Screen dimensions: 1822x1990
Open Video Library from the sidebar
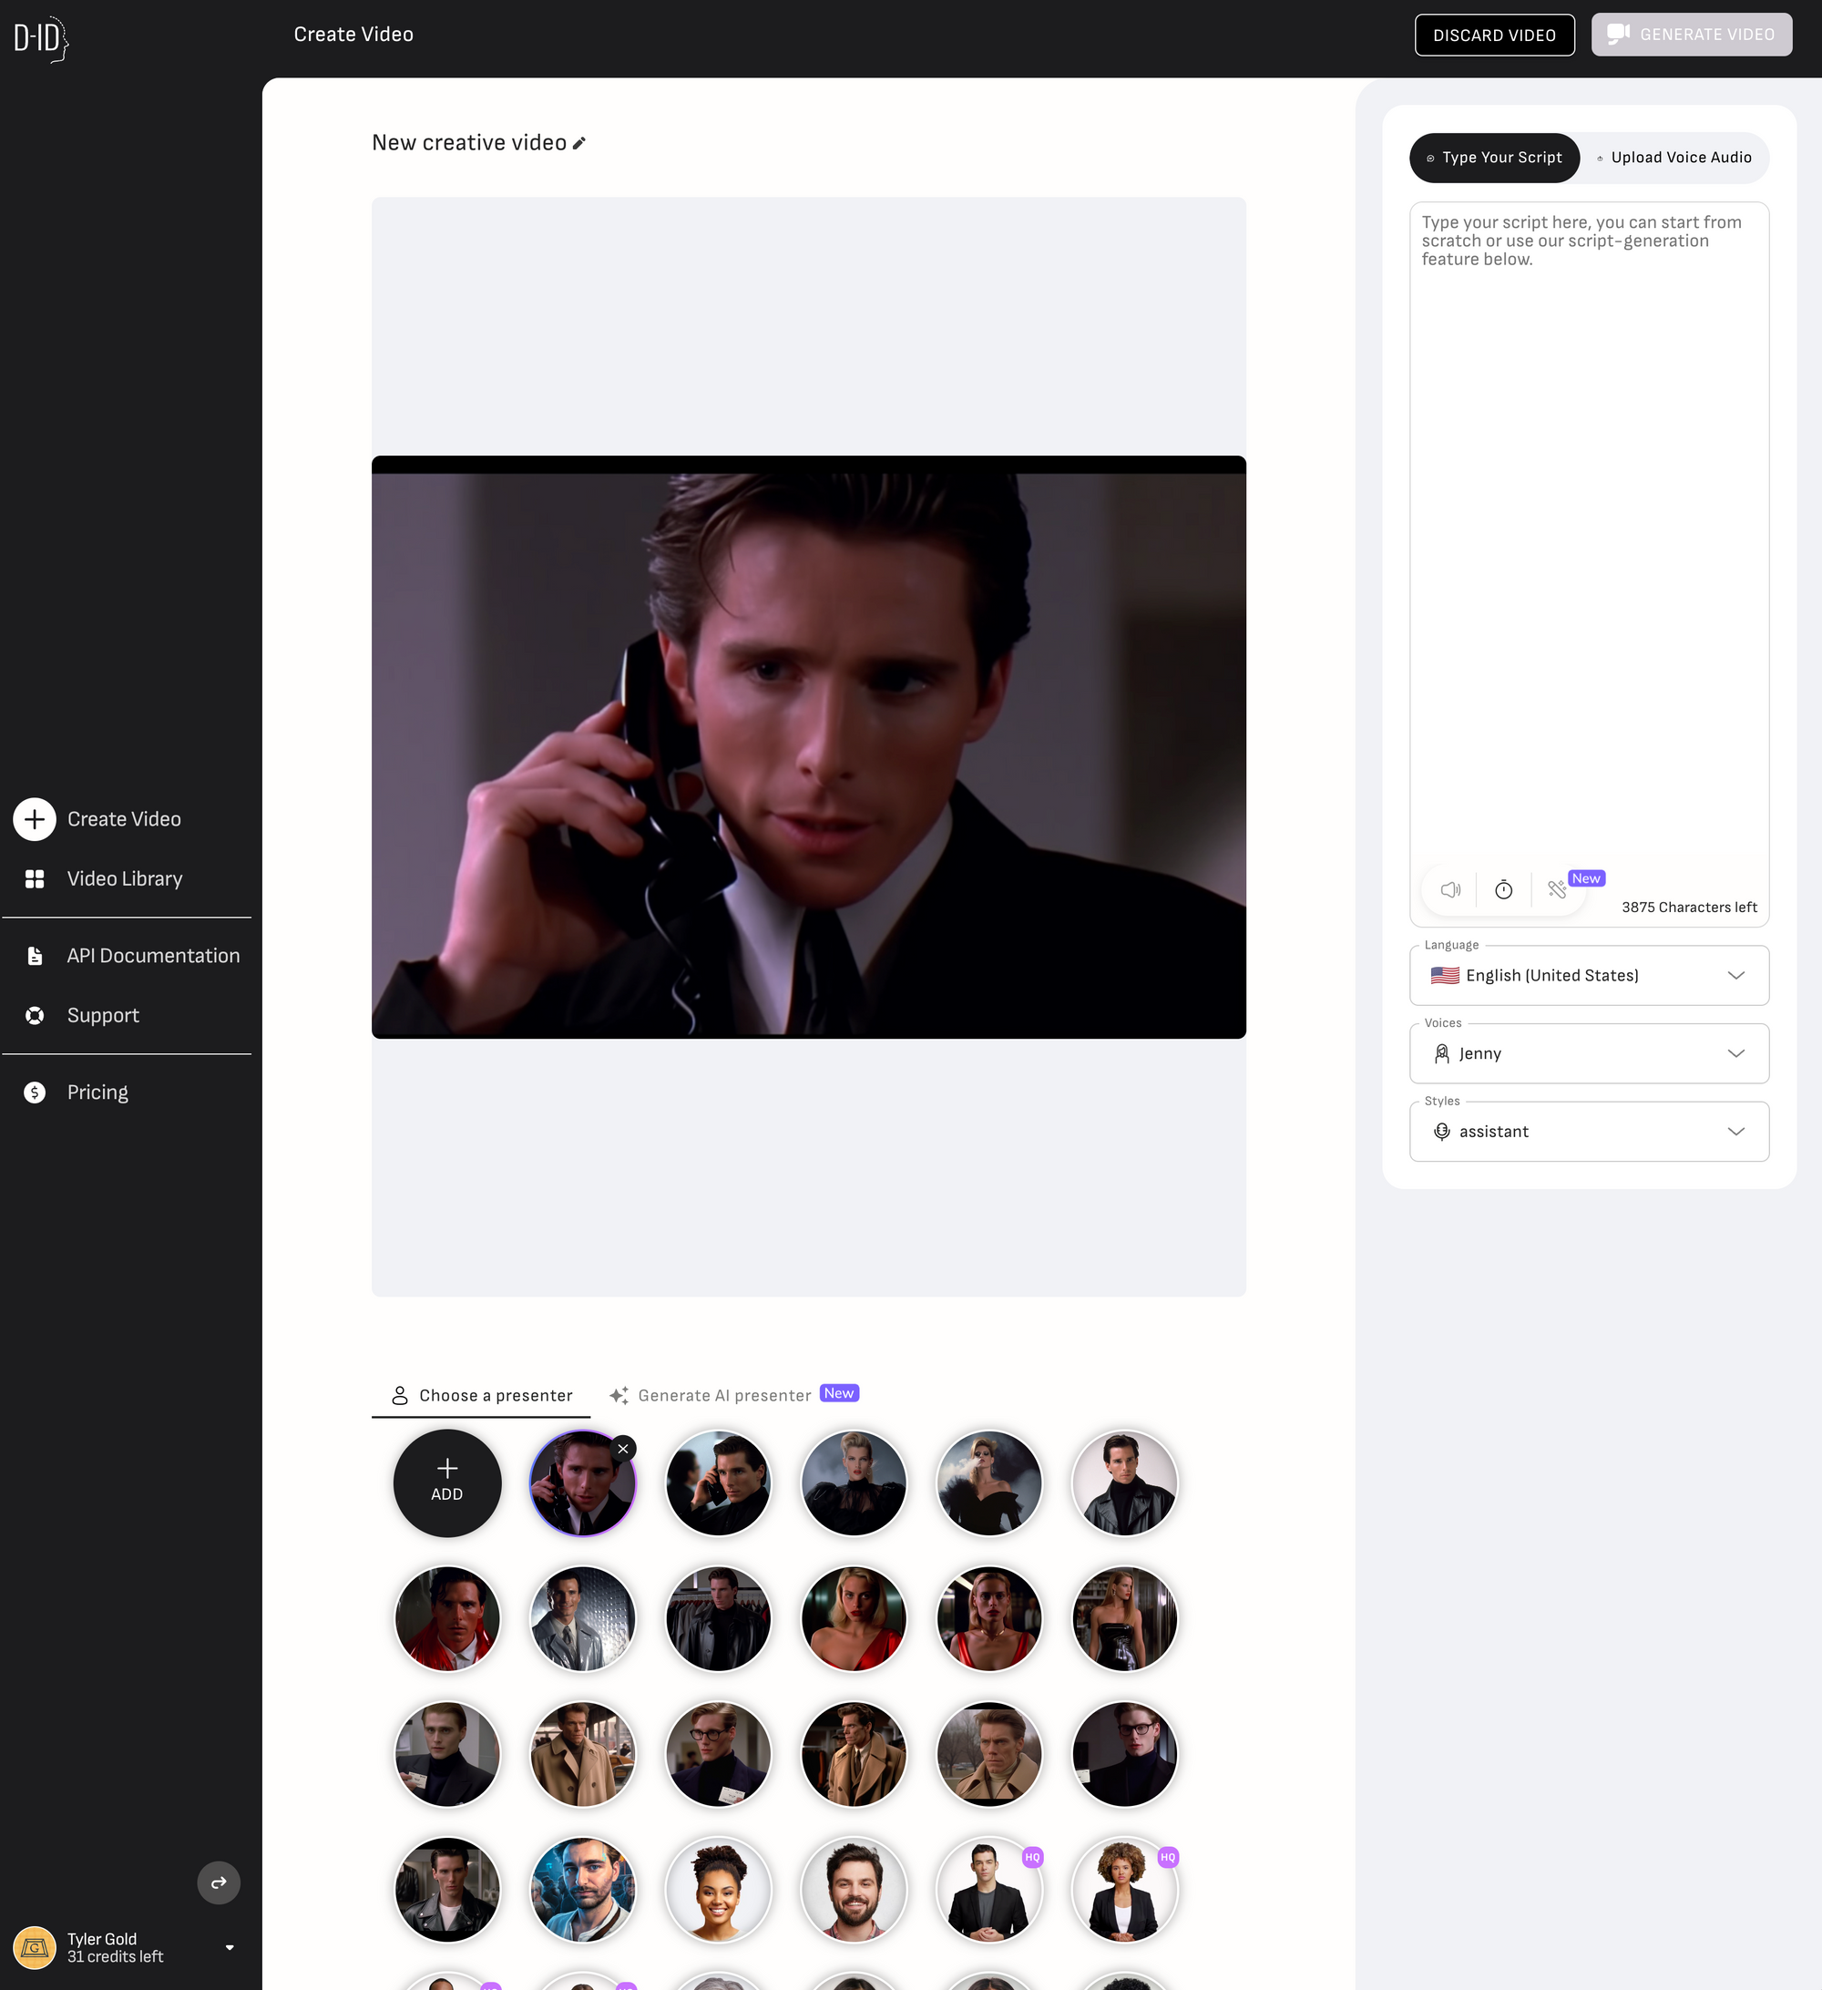125,878
